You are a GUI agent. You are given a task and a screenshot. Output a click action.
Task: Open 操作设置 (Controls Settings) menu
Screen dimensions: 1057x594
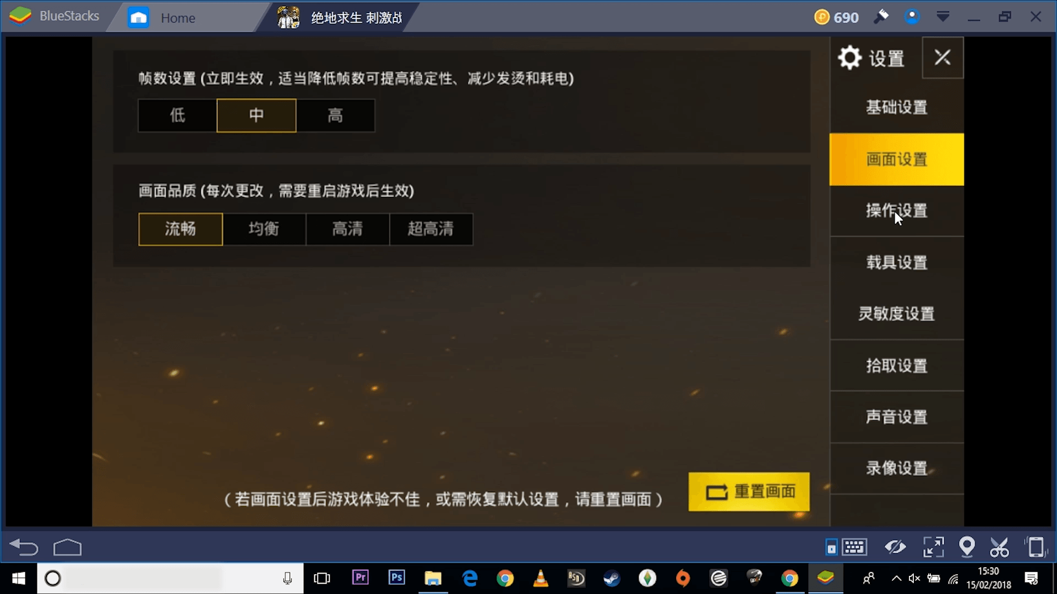[897, 210]
